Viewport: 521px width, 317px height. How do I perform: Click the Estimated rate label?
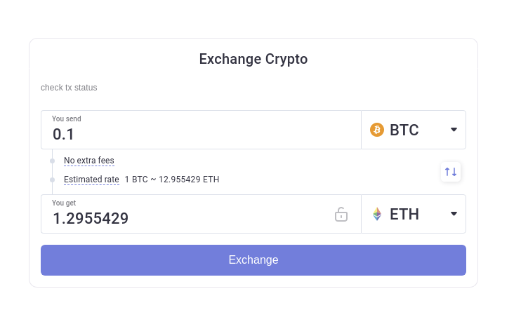pos(91,180)
